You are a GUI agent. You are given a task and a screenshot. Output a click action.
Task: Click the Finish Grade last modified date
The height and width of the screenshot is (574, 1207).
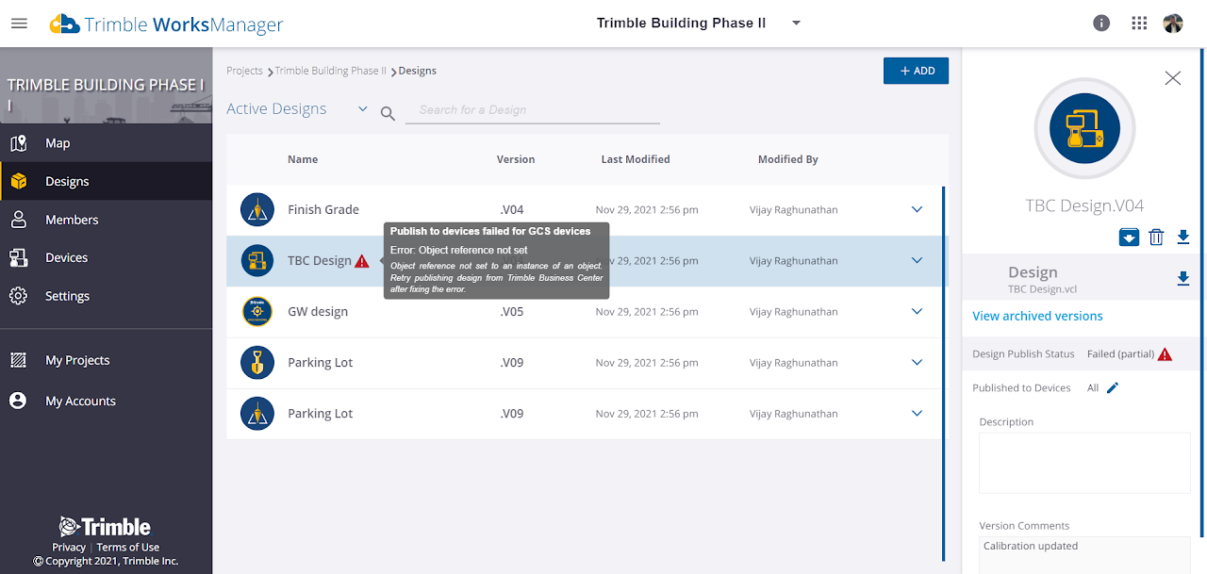coord(647,209)
